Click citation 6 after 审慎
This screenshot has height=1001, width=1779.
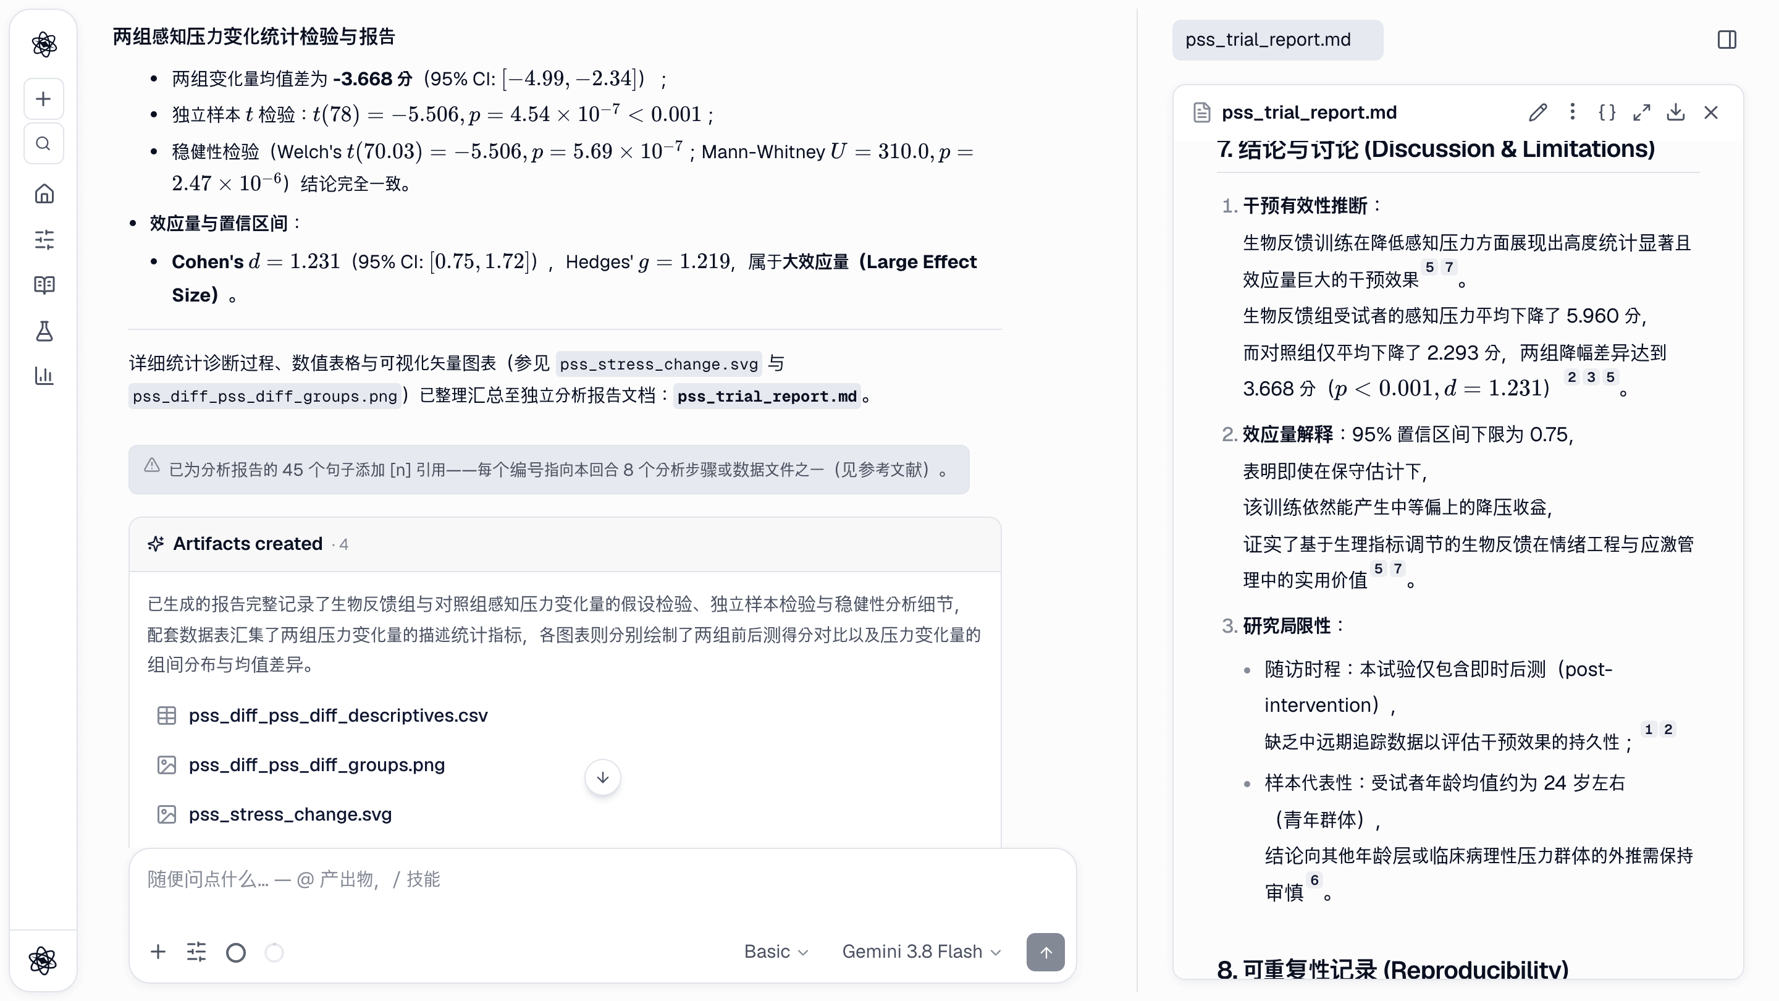[x=1314, y=880]
